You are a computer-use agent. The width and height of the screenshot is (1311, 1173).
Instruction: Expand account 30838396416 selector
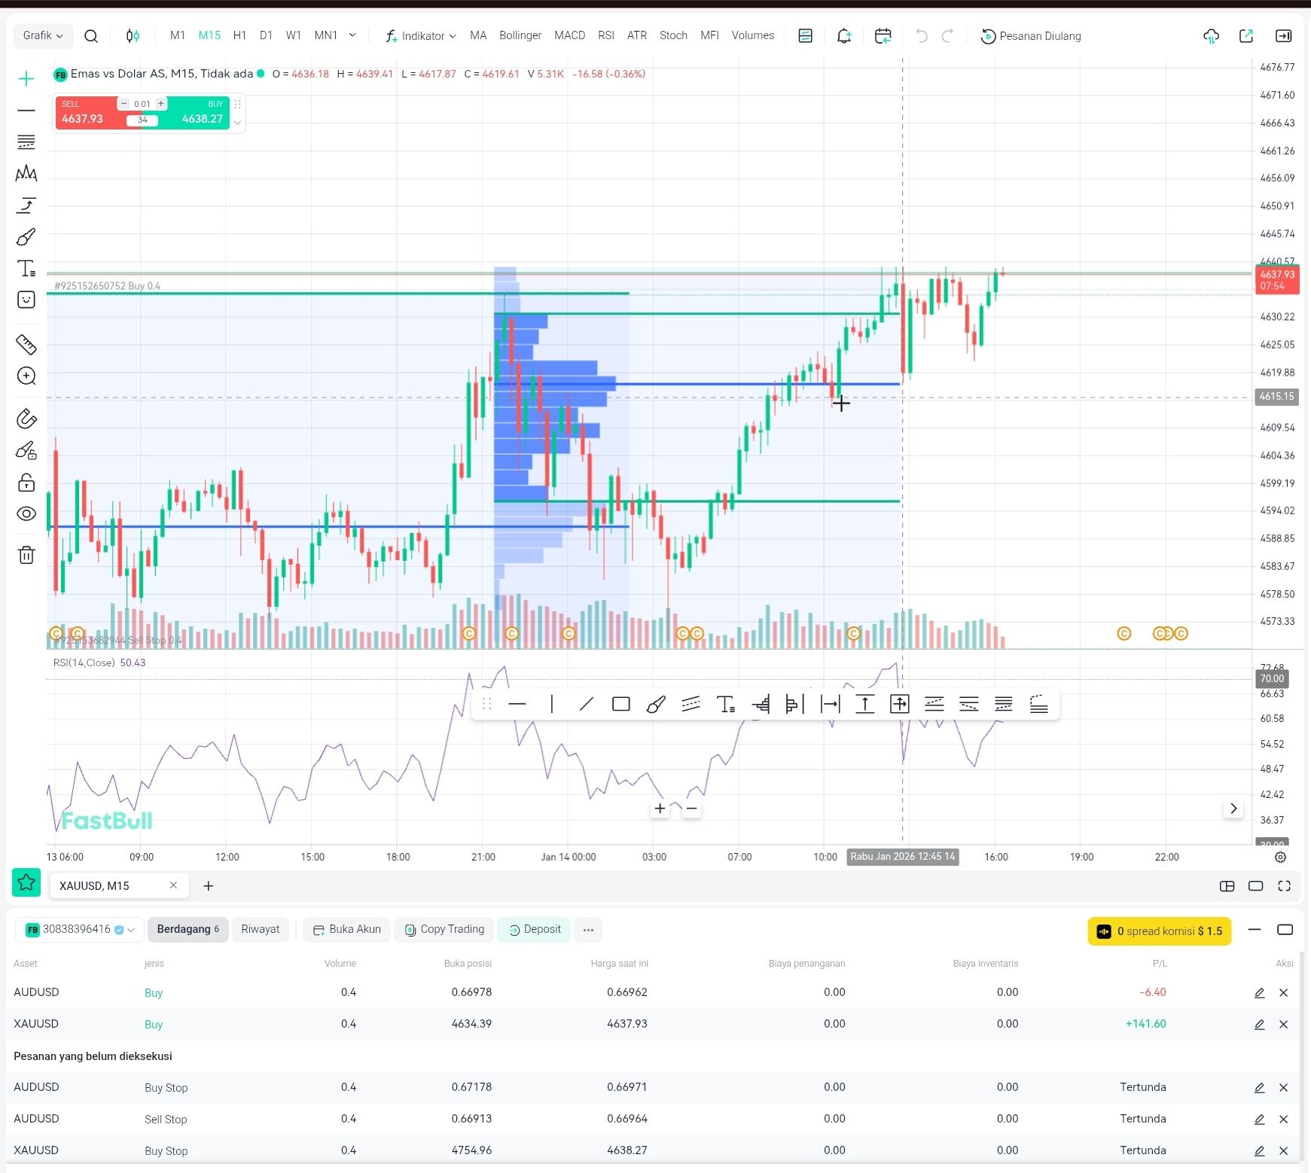coord(81,929)
